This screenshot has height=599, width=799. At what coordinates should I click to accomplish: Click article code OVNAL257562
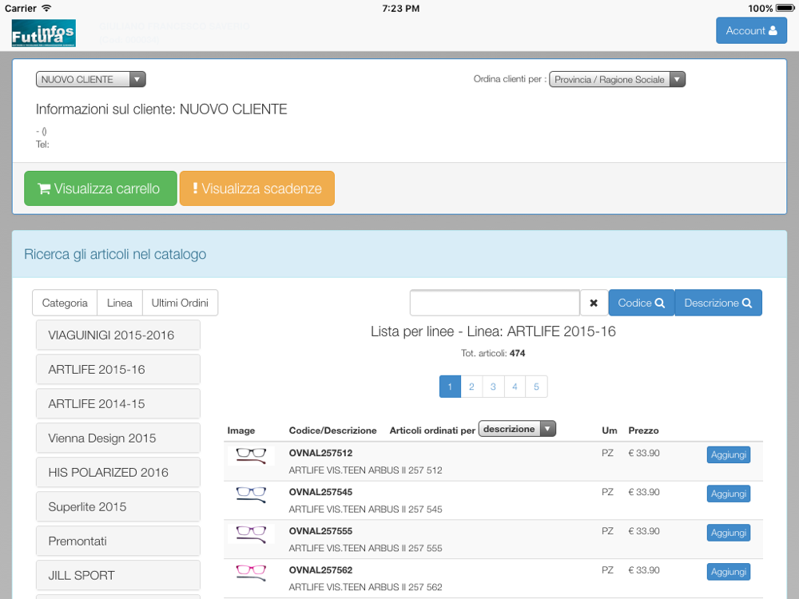(x=320, y=570)
